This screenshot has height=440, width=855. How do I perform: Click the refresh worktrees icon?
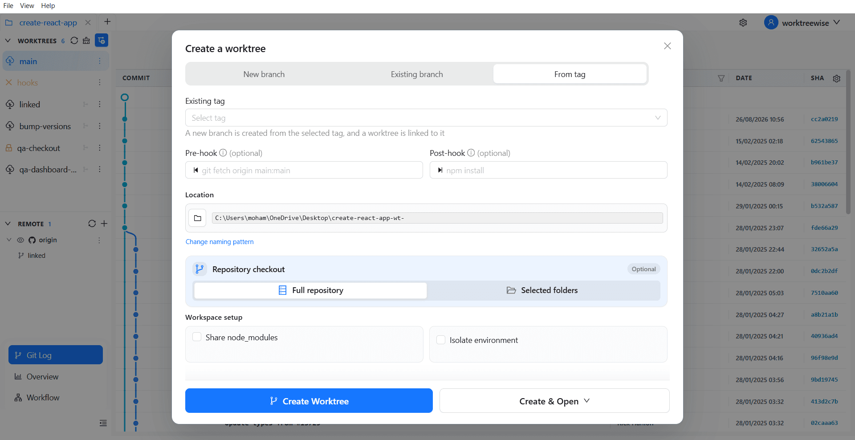(x=74, y=41)
